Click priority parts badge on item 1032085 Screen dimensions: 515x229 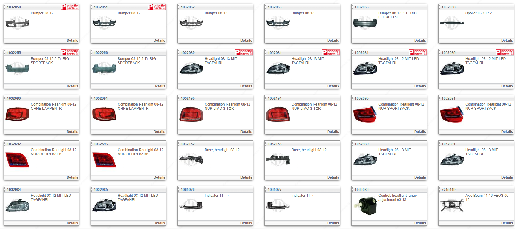tap(504, 52)
